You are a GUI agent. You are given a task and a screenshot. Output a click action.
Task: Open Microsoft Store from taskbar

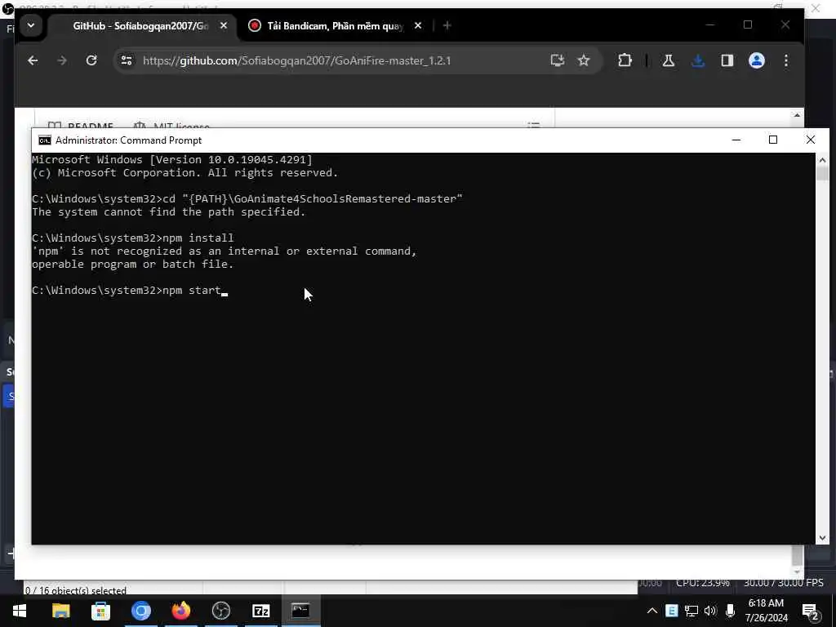[x=100, y=611]
